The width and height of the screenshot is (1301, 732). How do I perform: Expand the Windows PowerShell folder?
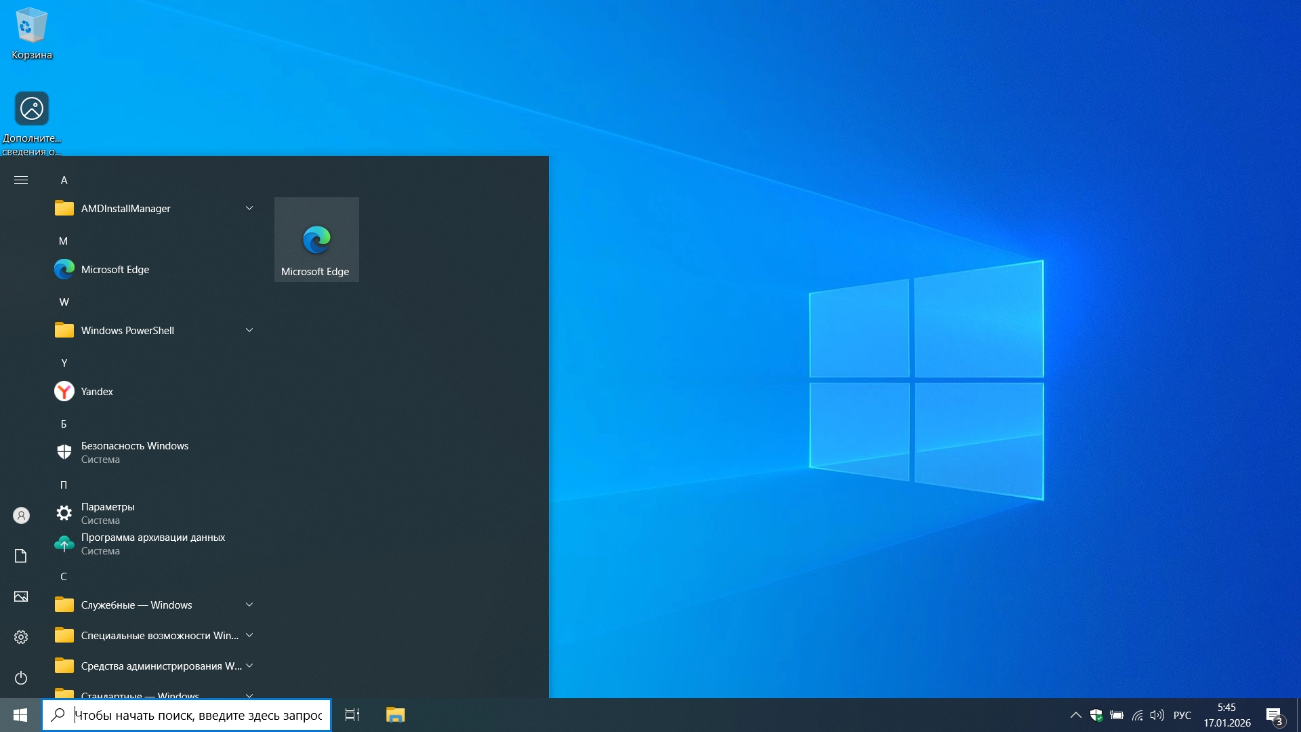point(249,331)
